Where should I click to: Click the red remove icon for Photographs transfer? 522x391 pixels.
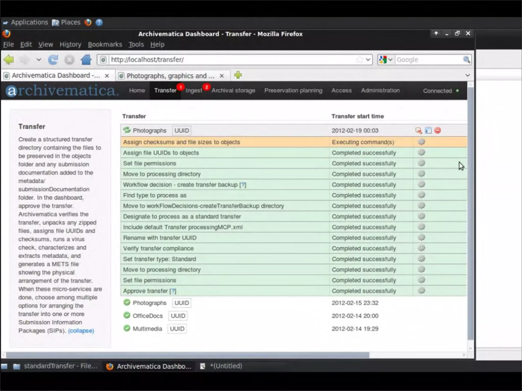[438, 131]
